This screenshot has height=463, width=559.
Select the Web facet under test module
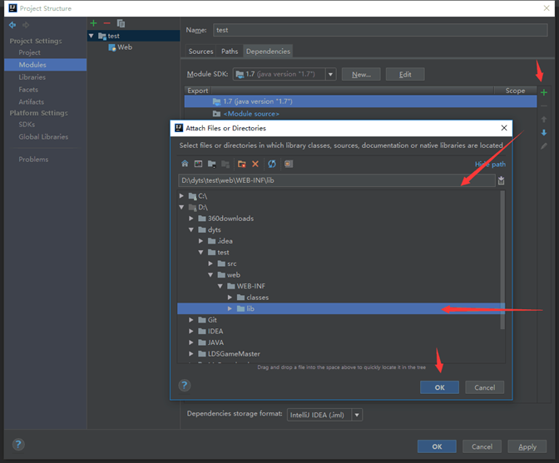coord(120,47)
